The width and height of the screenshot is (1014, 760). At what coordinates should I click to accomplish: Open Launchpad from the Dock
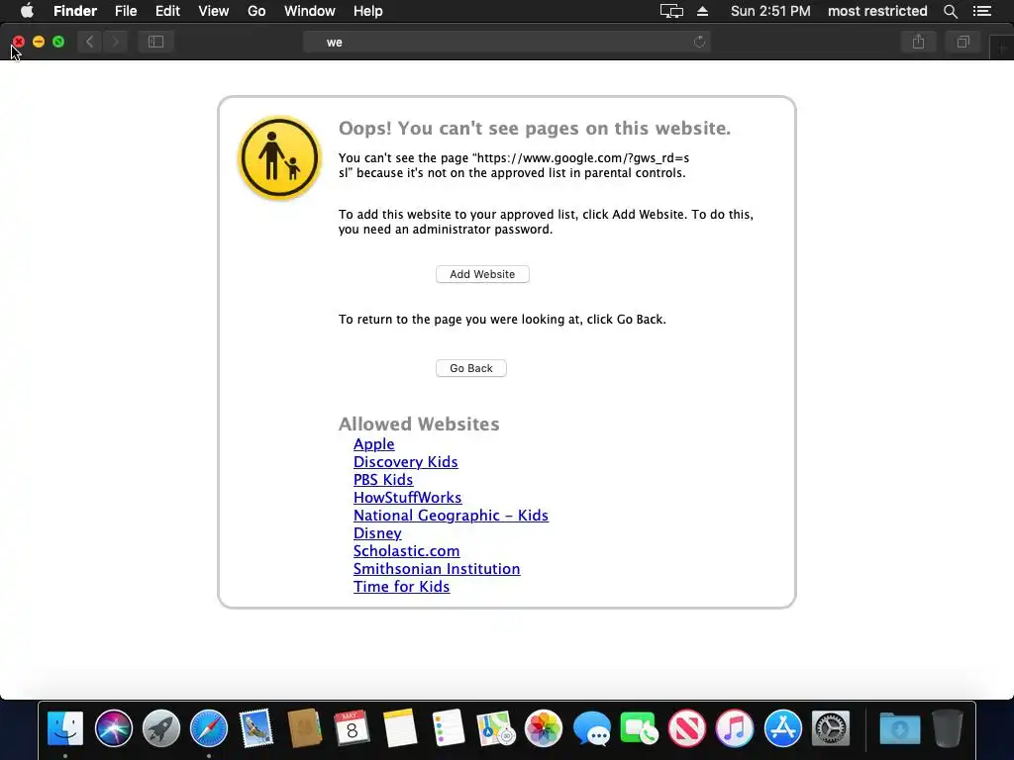click(161, 728)
